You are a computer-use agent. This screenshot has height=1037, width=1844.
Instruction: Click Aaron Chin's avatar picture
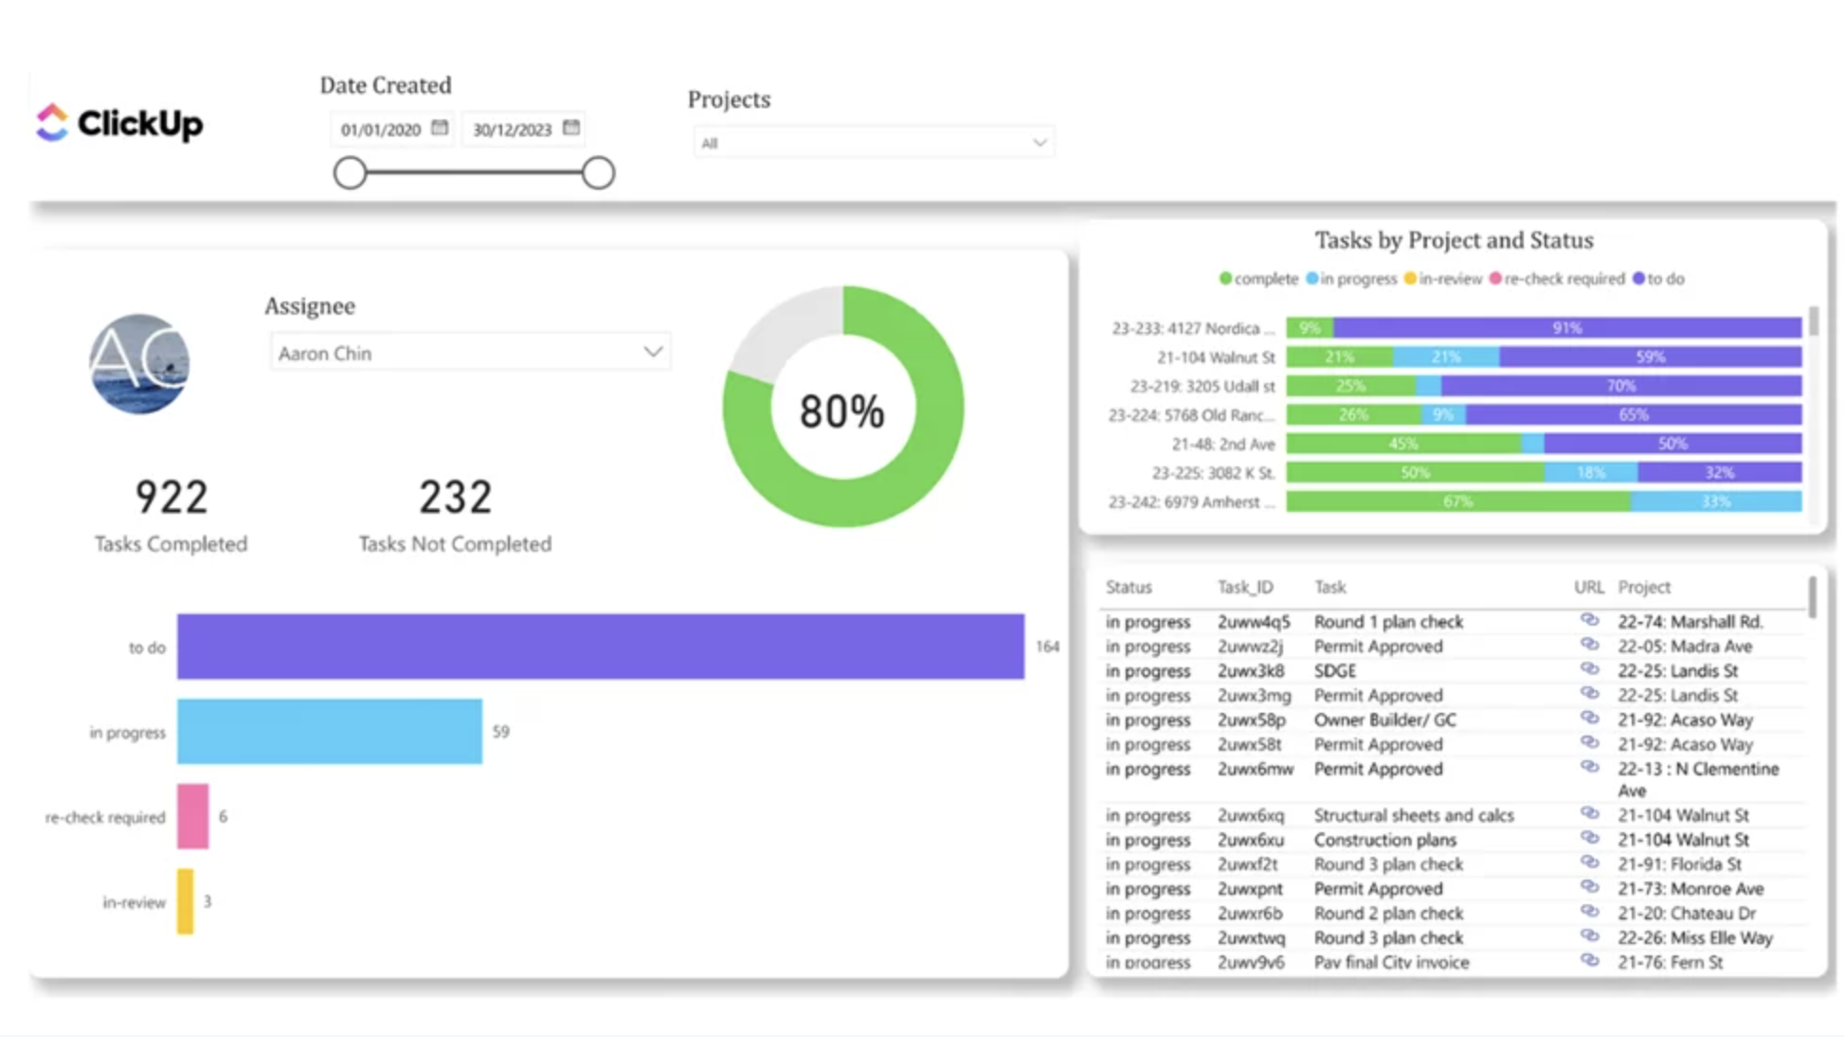(139, 364)
